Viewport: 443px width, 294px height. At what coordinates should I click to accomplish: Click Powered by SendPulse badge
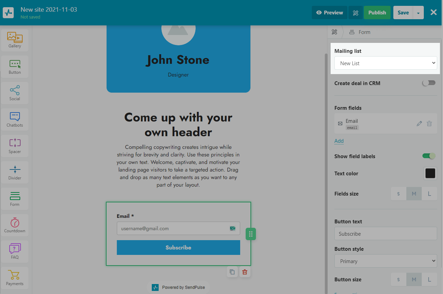179,287
